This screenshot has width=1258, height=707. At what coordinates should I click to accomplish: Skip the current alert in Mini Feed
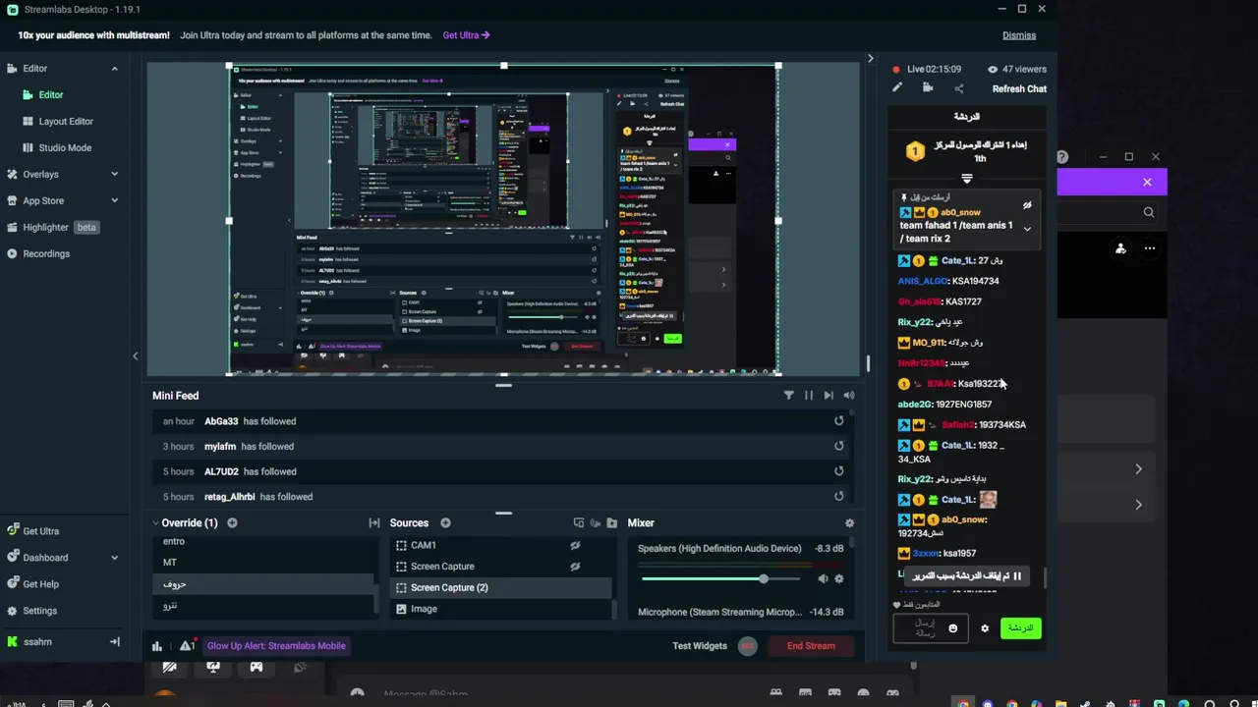coord(829,396)
